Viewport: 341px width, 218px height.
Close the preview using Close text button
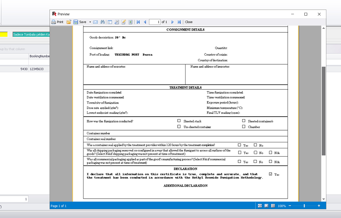coord(189,22)
